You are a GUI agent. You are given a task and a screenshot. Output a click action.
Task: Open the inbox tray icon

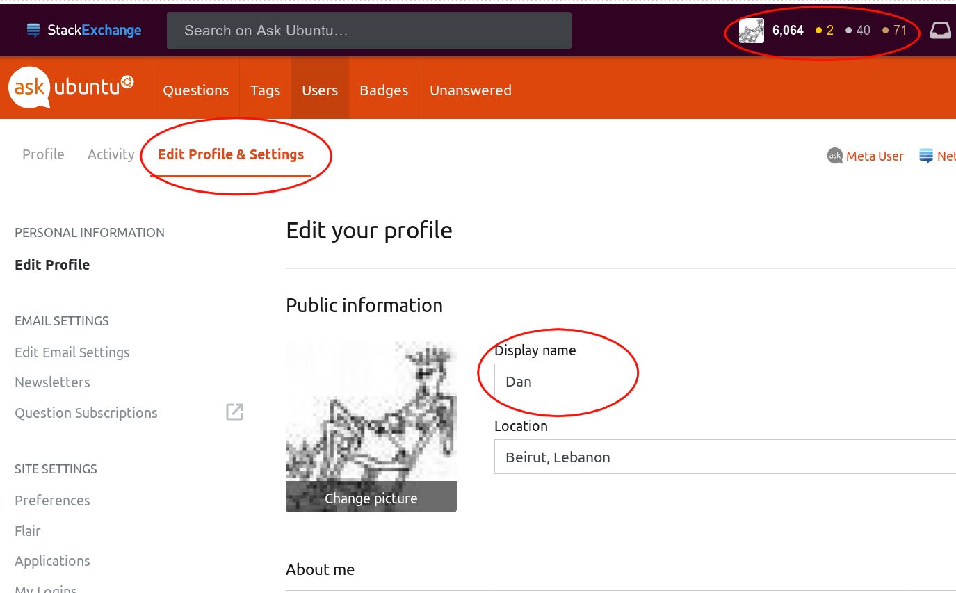pos(940,30)
